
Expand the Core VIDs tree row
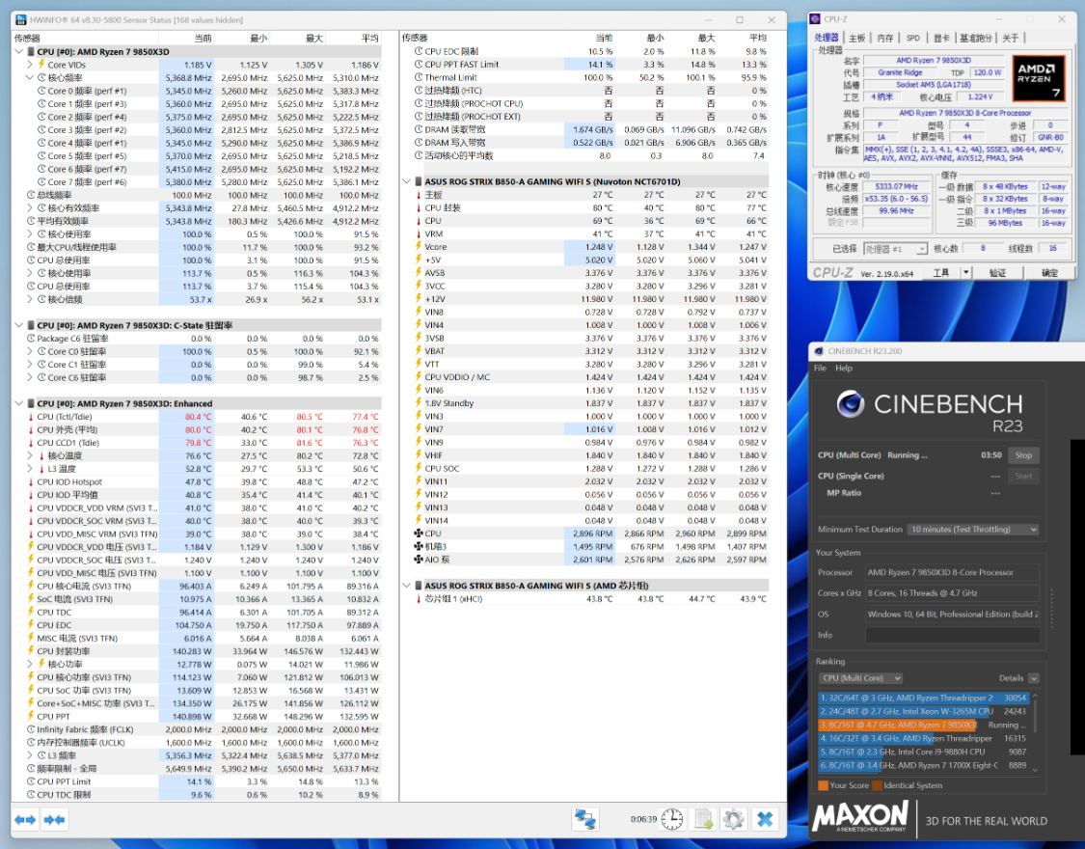coord(30,65)
